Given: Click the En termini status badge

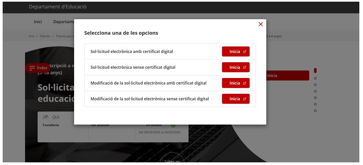Looking at the screenshot, I should coord(153,125).
